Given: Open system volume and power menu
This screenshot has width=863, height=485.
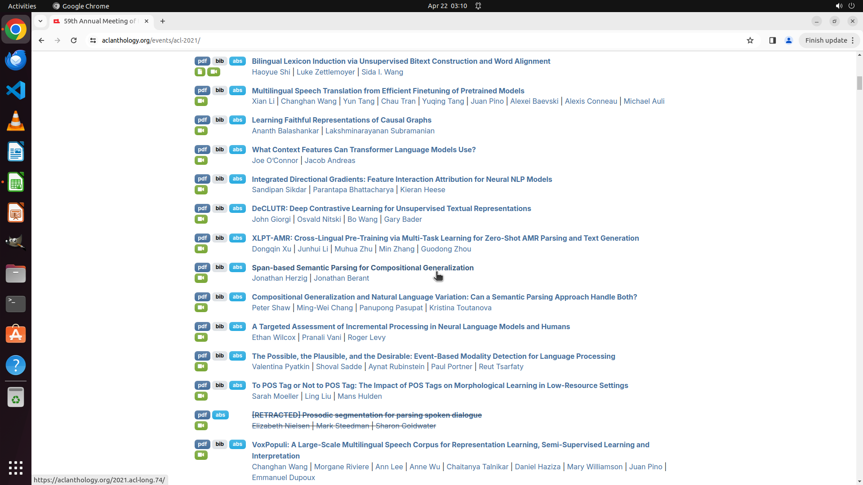Looking at the screenshot, I should pyautogui.click(x=845, y=6).
